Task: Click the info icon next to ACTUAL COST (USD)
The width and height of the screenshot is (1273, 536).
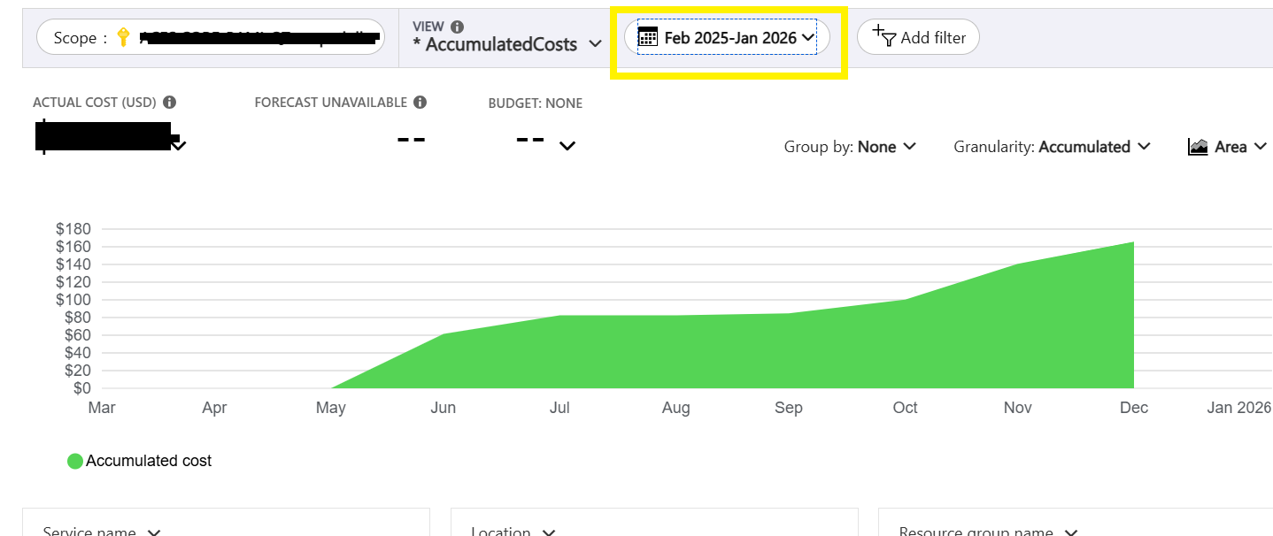Action: 170,103
